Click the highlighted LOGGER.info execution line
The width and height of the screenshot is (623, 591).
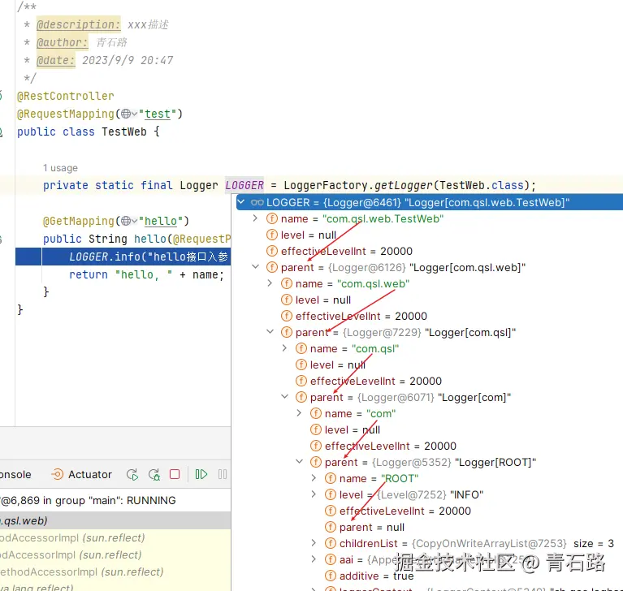pyautogui.click(x=123, y=257)
